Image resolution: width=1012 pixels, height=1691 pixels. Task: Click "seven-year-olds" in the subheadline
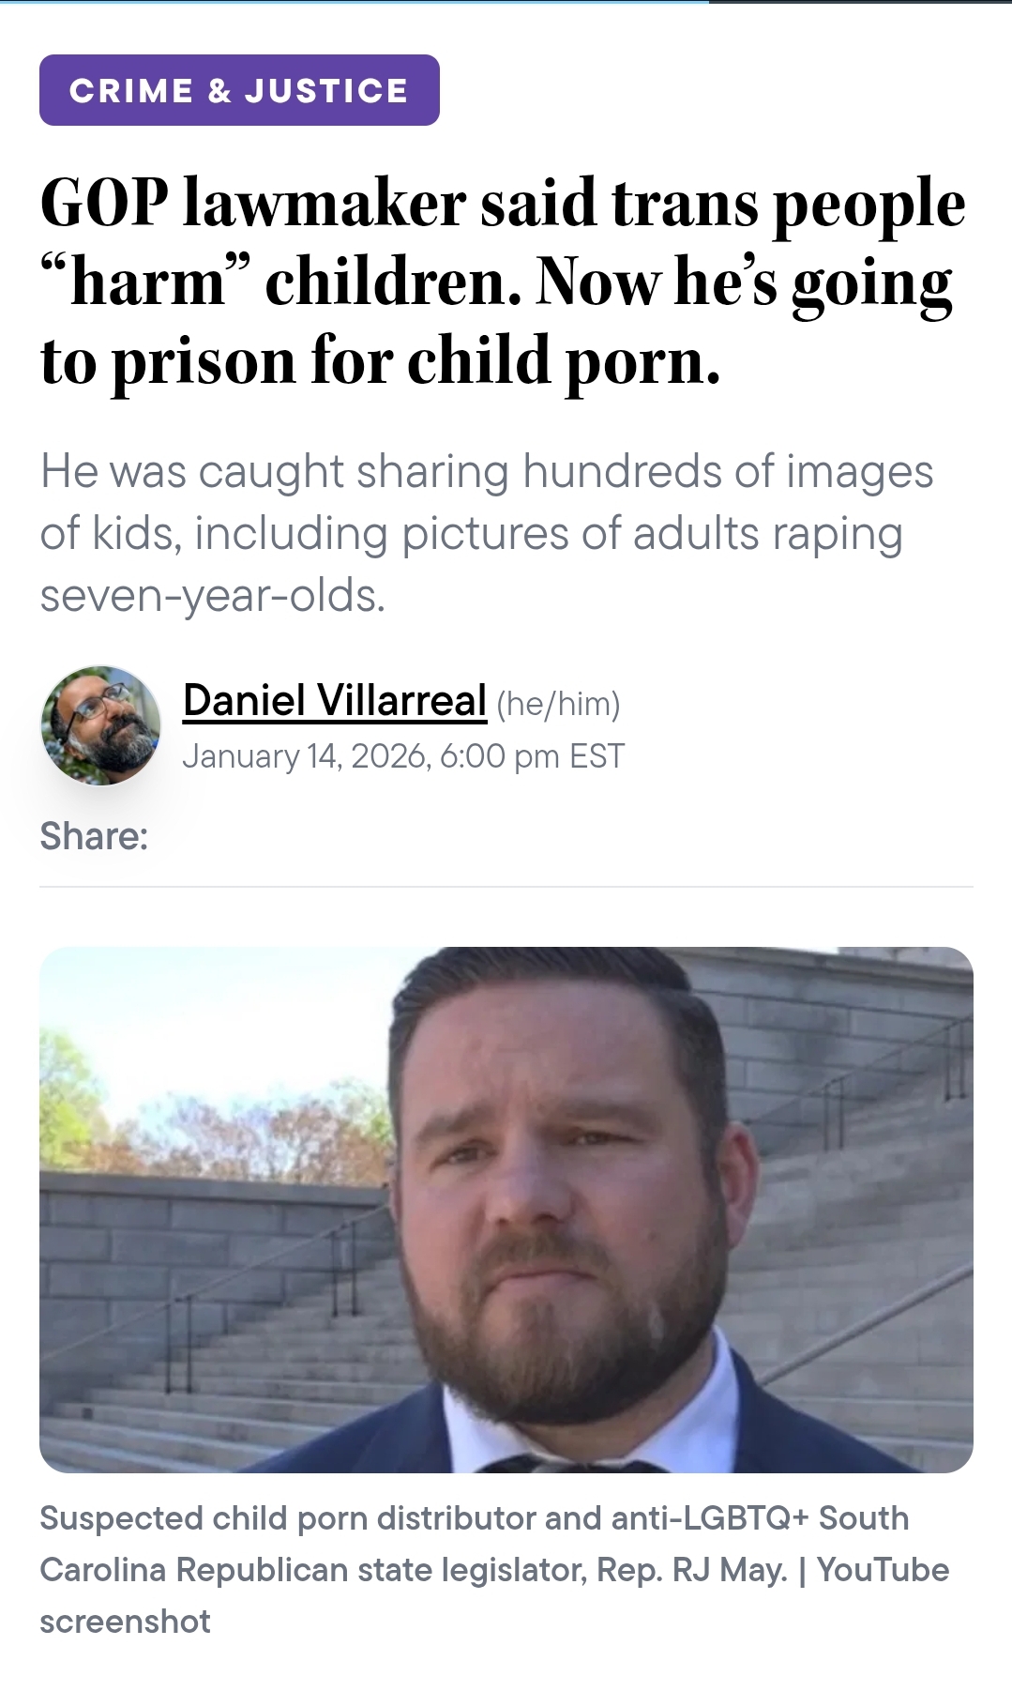pyautogui.click(x=212, y=595)
